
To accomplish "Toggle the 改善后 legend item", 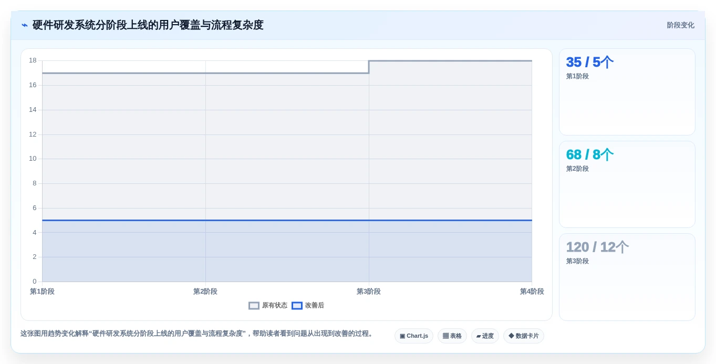I will tap(308, 305).
